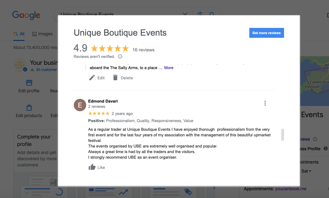
Task: Click the five stars on Edmond Davari's review
Action: point(99,113)
